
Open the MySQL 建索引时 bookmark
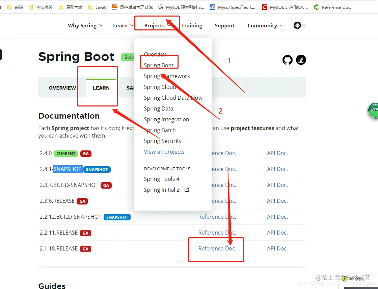tap(181, 7)
